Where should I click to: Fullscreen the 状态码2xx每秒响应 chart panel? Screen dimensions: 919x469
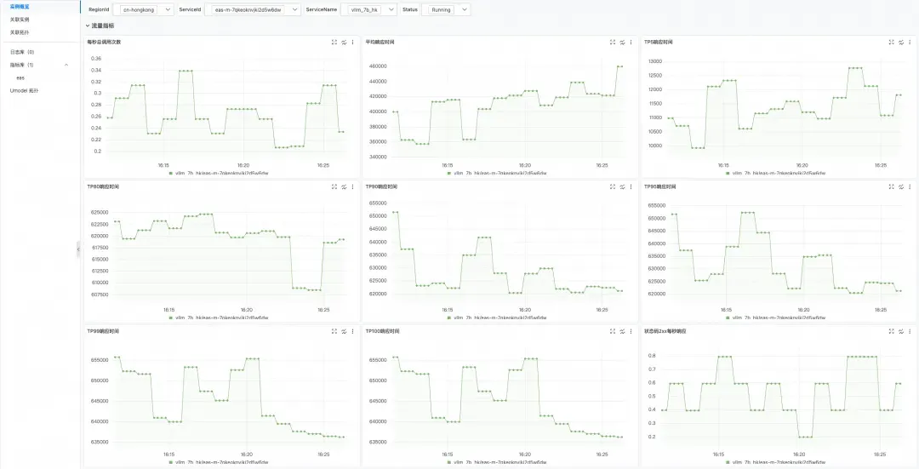tap(891, 331)
